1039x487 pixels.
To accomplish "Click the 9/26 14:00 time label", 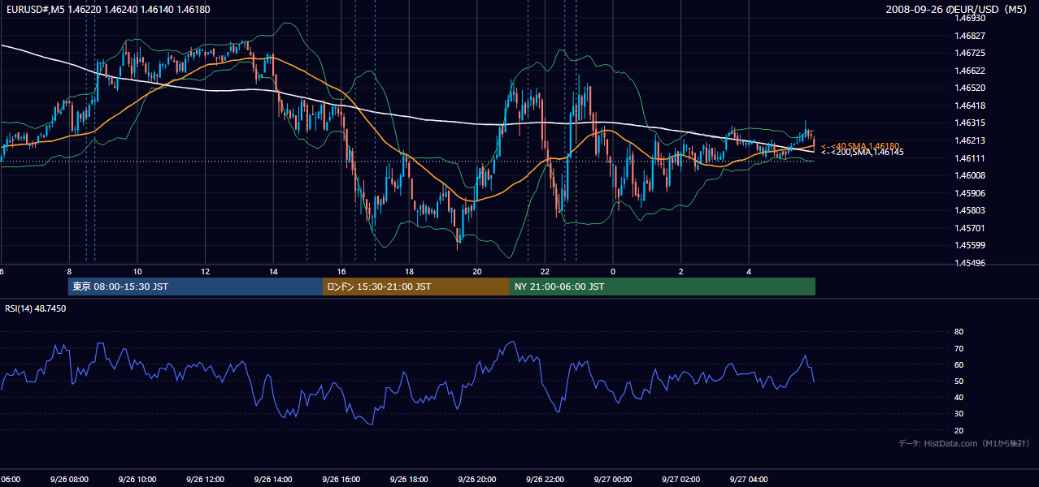I will pyautogui.click(x=272, y=480).
